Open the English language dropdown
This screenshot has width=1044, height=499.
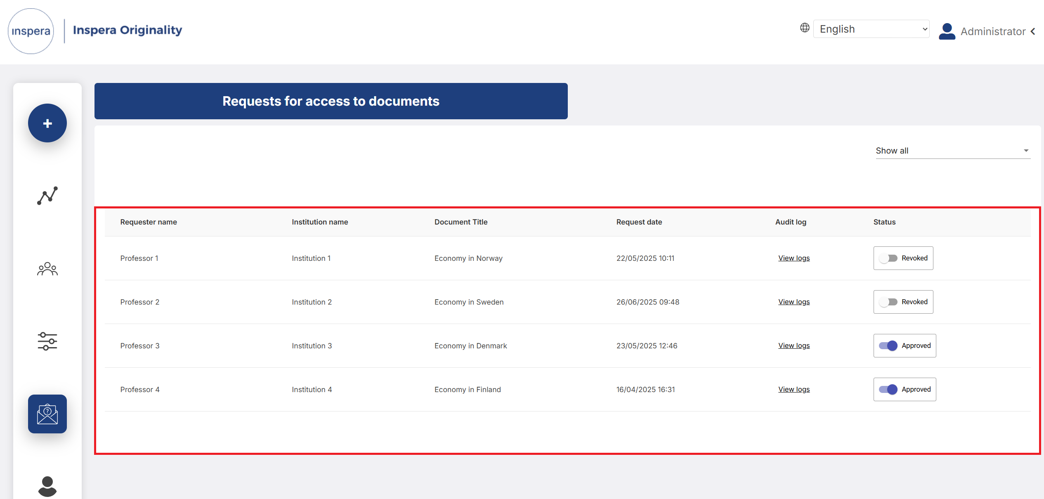click(871, 29)
